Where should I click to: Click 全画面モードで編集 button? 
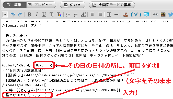112,5
